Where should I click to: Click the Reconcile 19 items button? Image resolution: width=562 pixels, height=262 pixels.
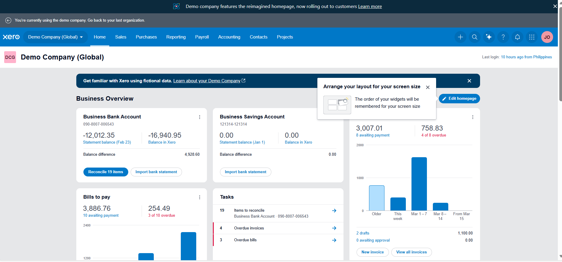point(105,172)
